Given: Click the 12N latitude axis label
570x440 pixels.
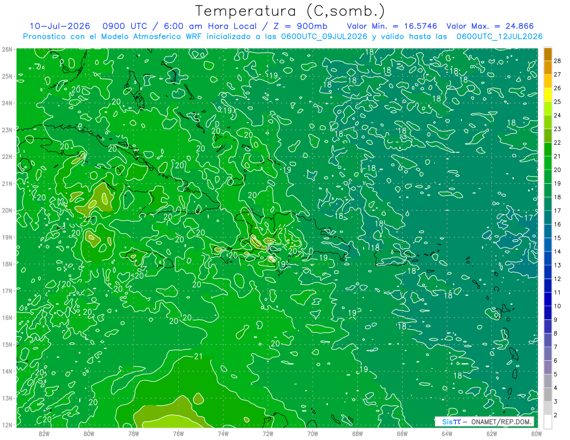Looking at the screenshot, I should pyautogui.click(x=7, y=425).
